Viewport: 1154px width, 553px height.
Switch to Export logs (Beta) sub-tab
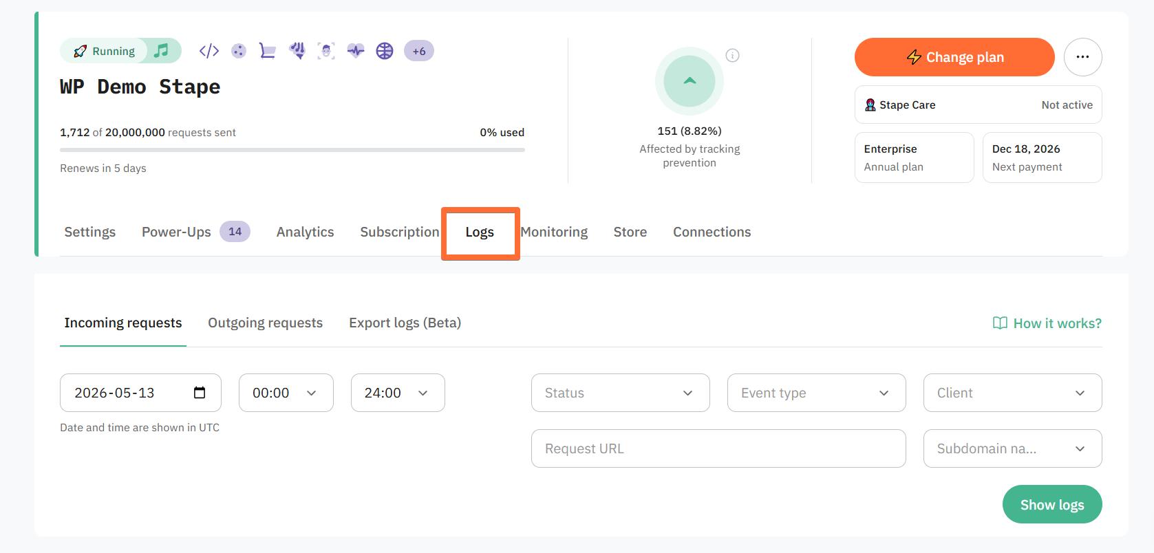(405, 323)
